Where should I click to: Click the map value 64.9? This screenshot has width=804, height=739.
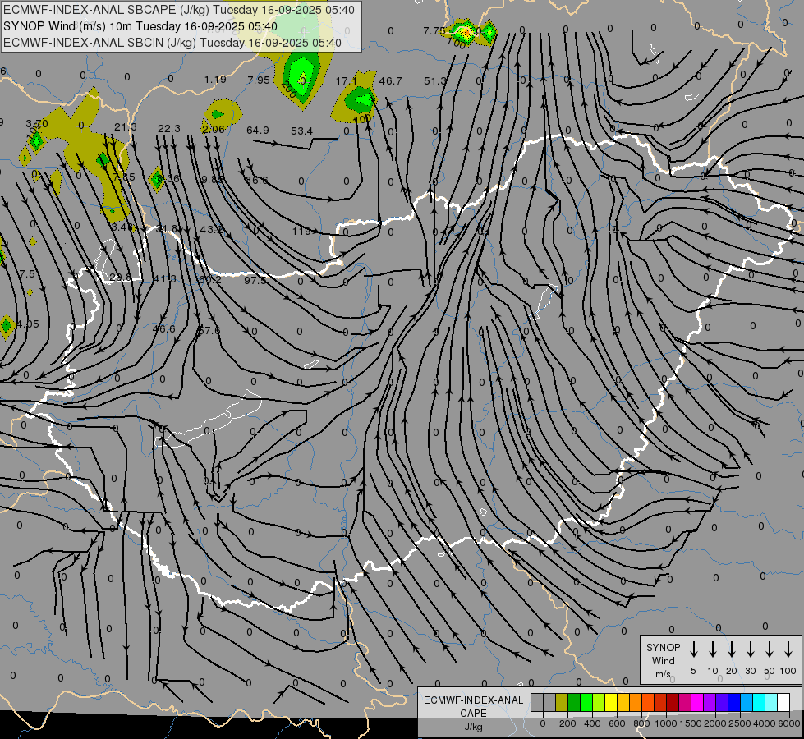pyautogui.click(x=257, y=131)
